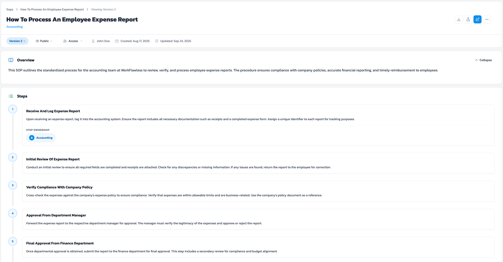Screen dimensions: 503x262
Task: Click the calendar icon beside Created date
Action: coord(117,41)
